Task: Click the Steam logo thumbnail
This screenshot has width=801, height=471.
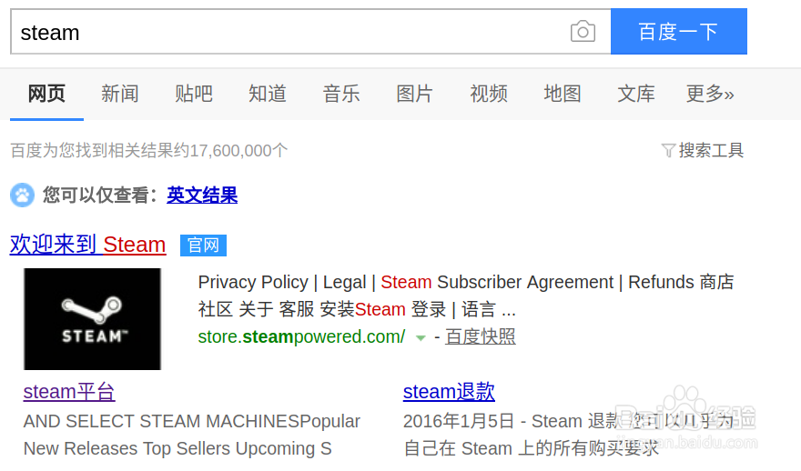Action: 93,319
